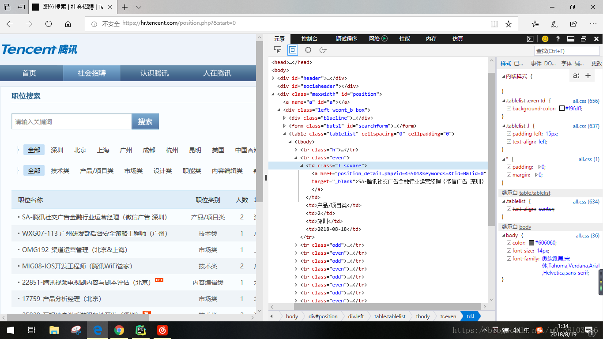This screenshot has height=339, width=603.
Task: Open Windows Task View
Action: (32, 330)
